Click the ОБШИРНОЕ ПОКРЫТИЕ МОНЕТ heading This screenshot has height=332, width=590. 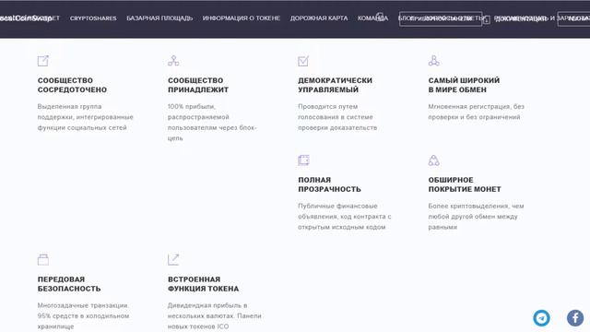click(465, 184)
